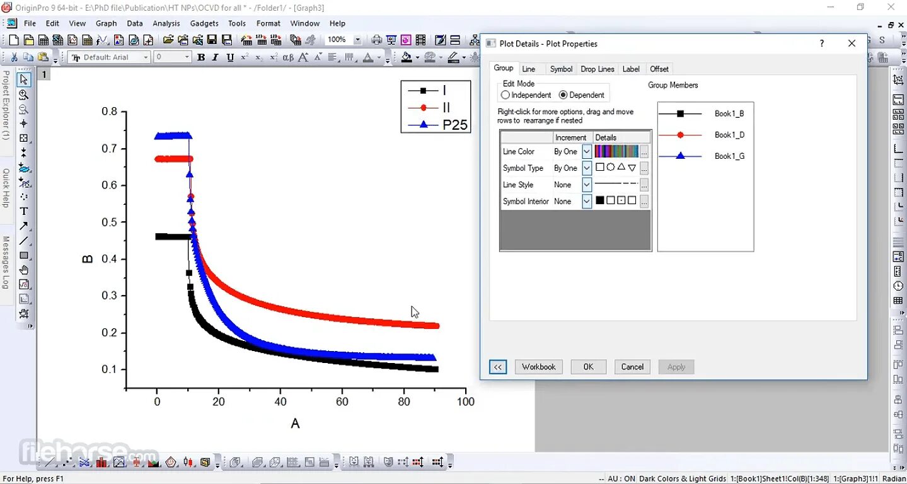Click the Print icon
Screen dimensions: 907x484
377,40
